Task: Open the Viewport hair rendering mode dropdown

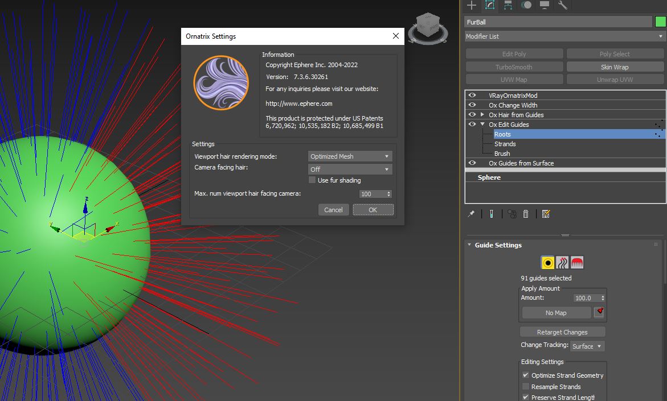Action: [350, 156]
